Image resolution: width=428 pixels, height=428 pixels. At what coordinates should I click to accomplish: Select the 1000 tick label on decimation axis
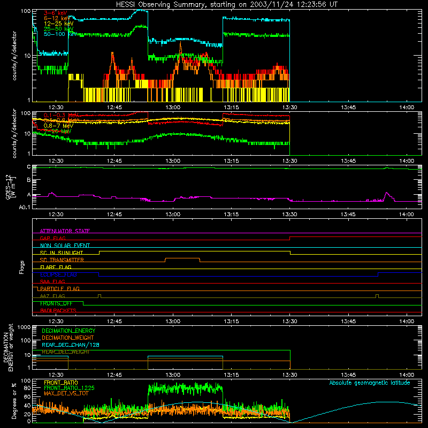24,327
